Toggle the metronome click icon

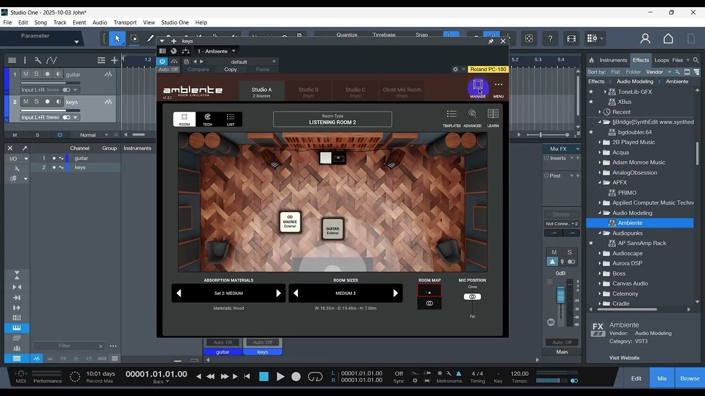point(458,373)
